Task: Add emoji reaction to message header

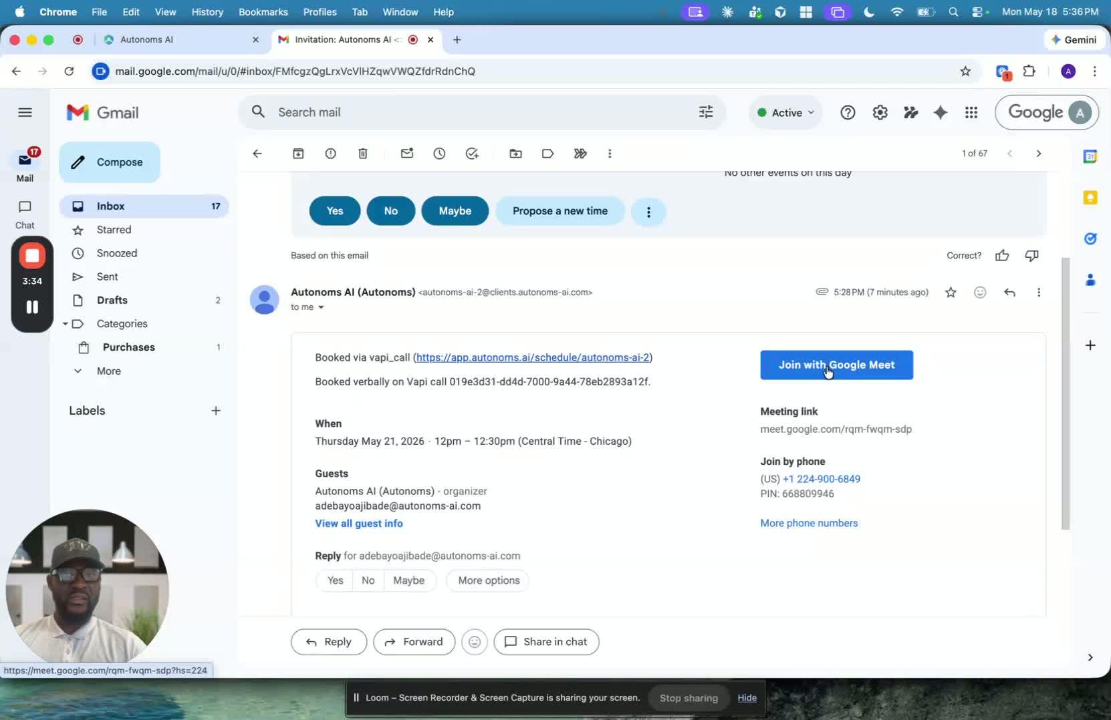Action: (x=980, y=293)
